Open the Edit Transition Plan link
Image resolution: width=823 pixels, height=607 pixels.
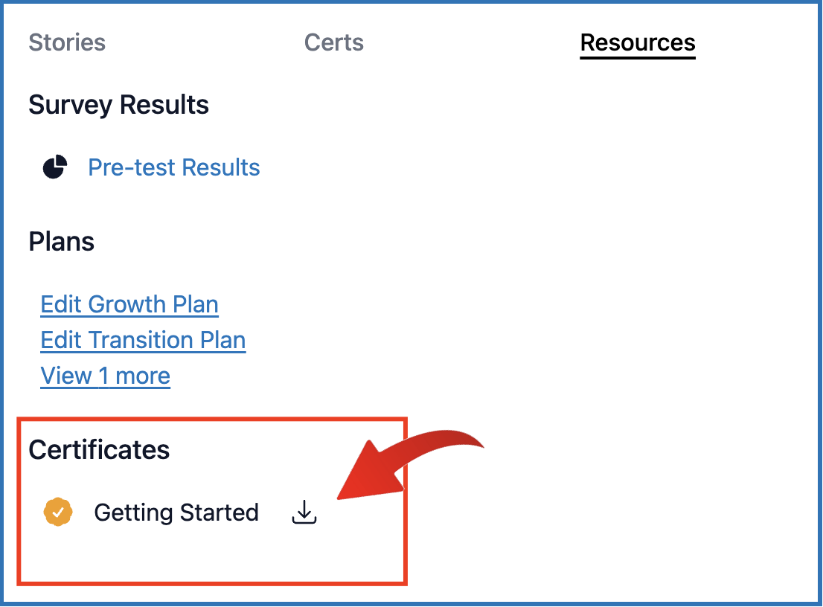coord(143,340)
